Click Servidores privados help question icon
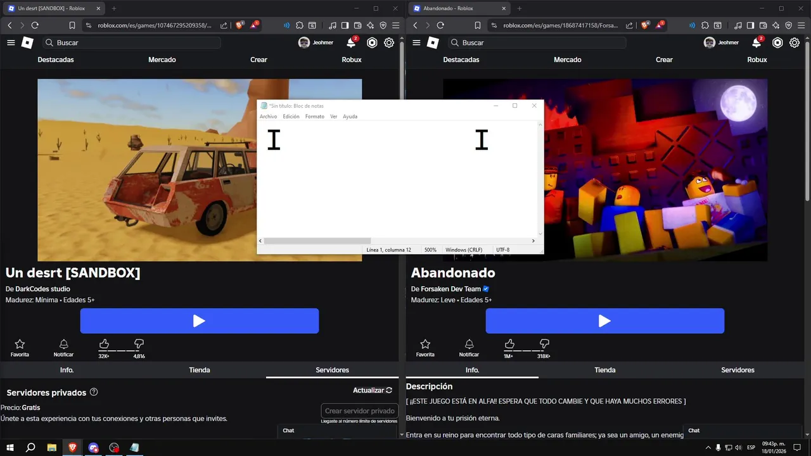This screenshot has height=456, width=811. [94, 392]
